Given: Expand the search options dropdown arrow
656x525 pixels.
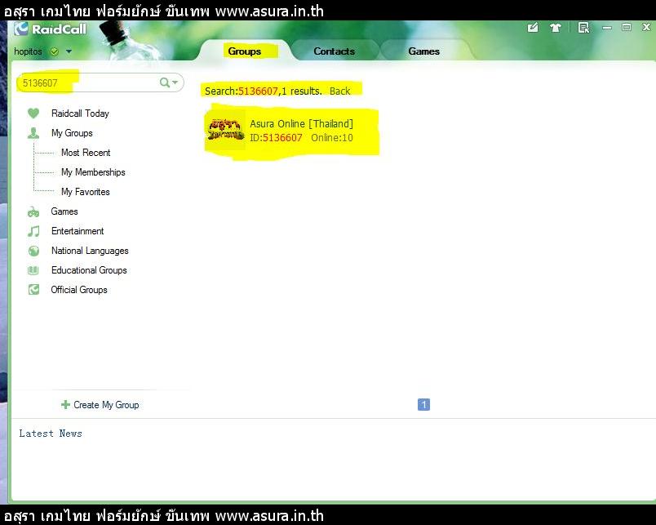Looking at the screenshot, I should point(175,82).
